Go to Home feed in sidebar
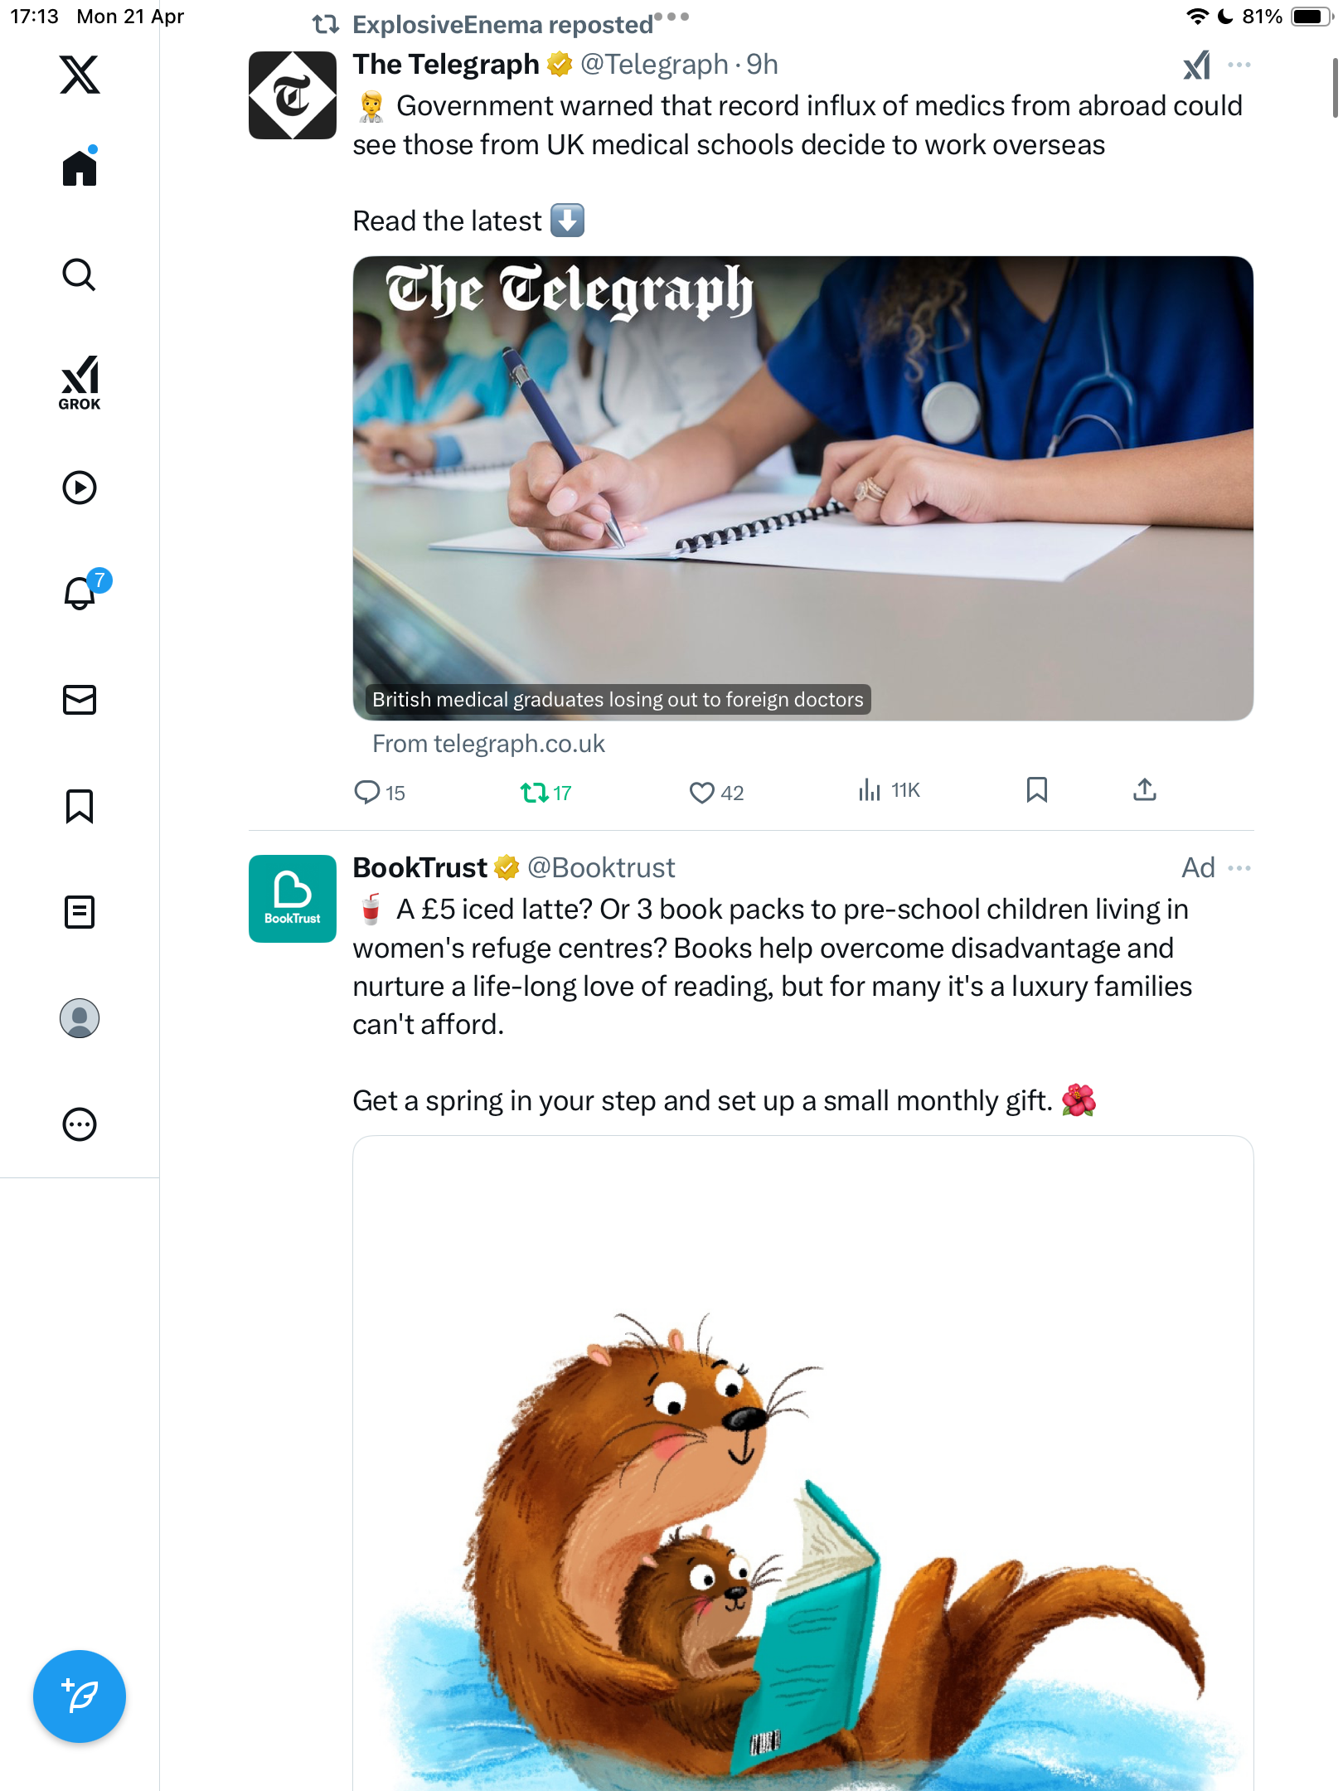 pos(80,167)
